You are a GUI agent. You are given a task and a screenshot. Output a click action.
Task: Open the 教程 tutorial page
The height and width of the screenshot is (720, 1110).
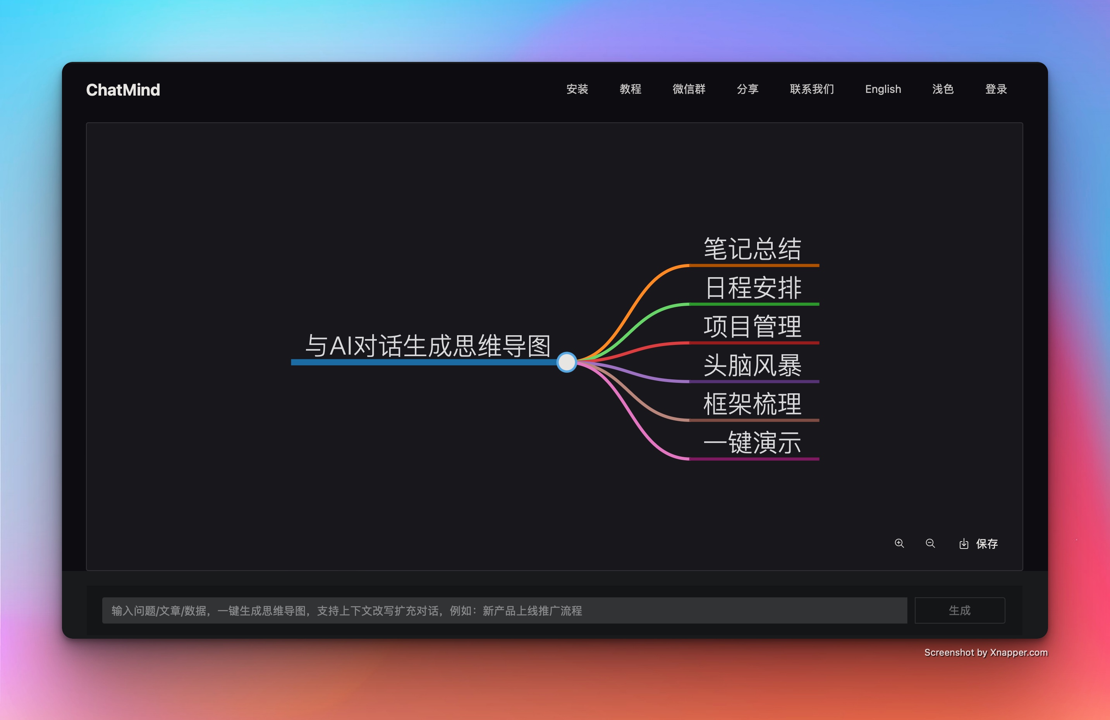(630, 89)
